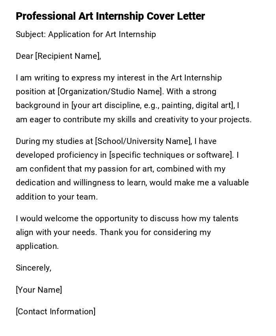Click the word 'application.' ending the third paragraph
Screen dimensions: 276x336
tap(37, 246)
